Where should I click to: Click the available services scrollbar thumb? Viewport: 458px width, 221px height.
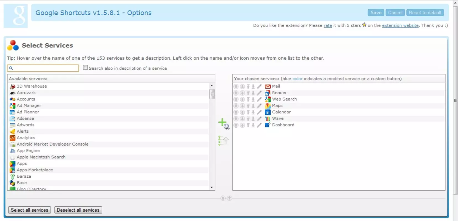[212, 94]
